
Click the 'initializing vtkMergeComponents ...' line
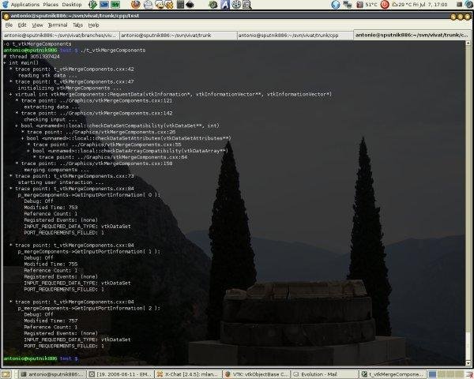(70, 88)
